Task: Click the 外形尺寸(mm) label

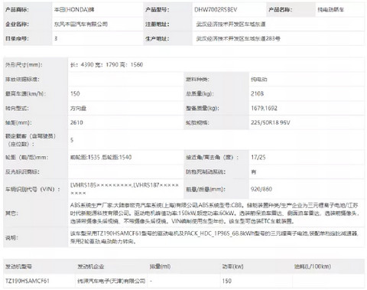Action: coord(24,65)
